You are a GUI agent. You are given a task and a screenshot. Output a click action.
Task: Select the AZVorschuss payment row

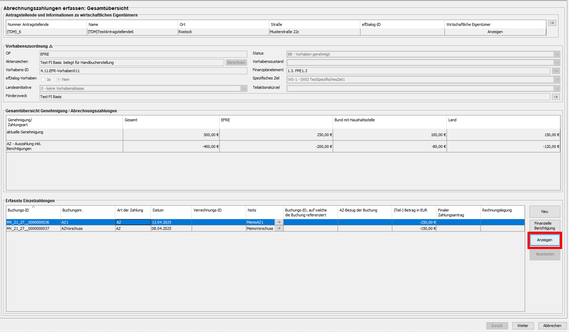[86, 229]
